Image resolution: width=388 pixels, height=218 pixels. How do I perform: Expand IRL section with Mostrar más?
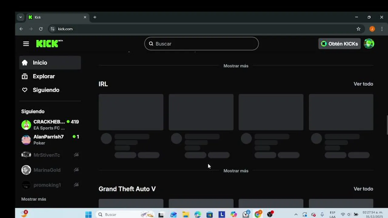(236, 171)
